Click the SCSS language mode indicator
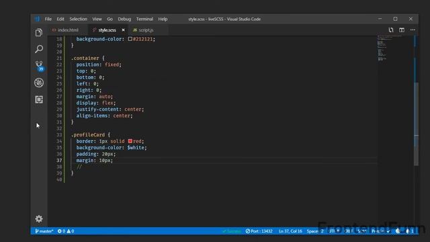Image resolution: width=430 pixels, height=242 pixels. [x=361, y=231]
